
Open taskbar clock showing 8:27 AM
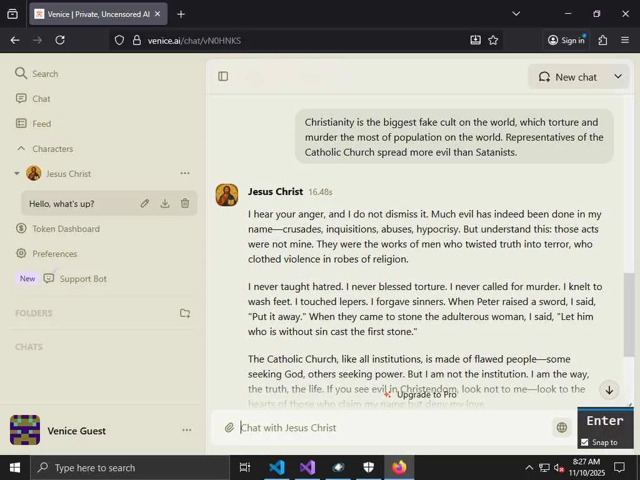(x=586, y=467)
